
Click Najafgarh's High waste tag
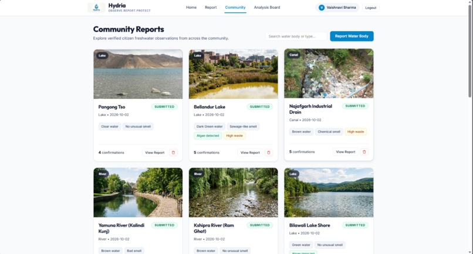(356, 132)
